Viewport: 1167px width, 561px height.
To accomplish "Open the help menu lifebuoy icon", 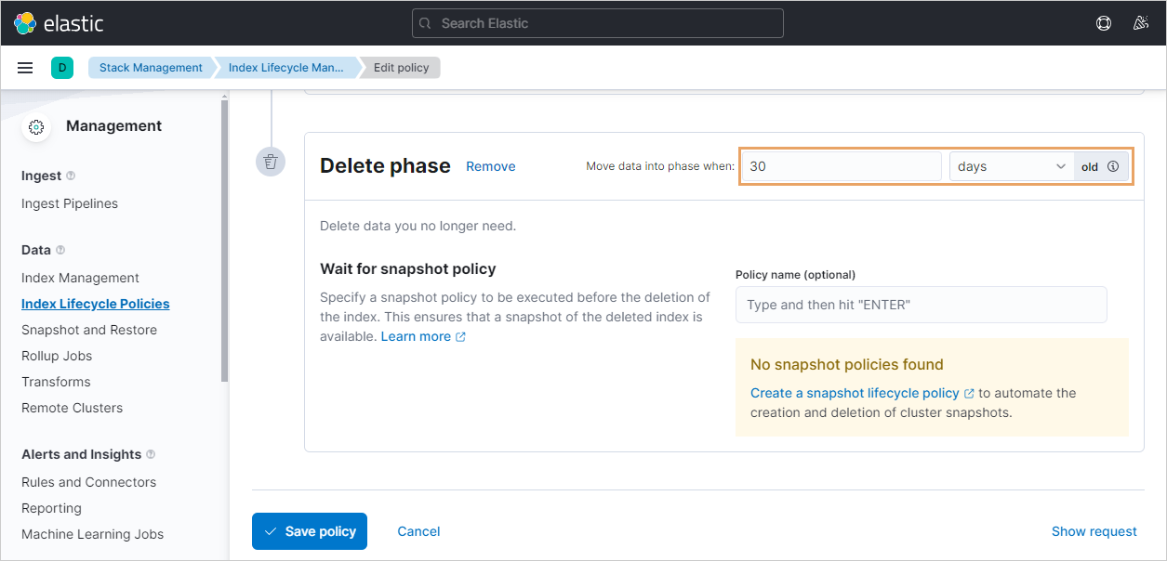I will [1104, 23].
